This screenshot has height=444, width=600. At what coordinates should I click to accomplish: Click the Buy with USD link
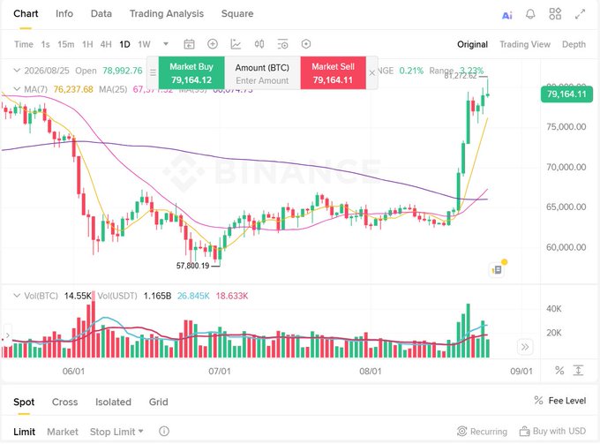point(559,431)
